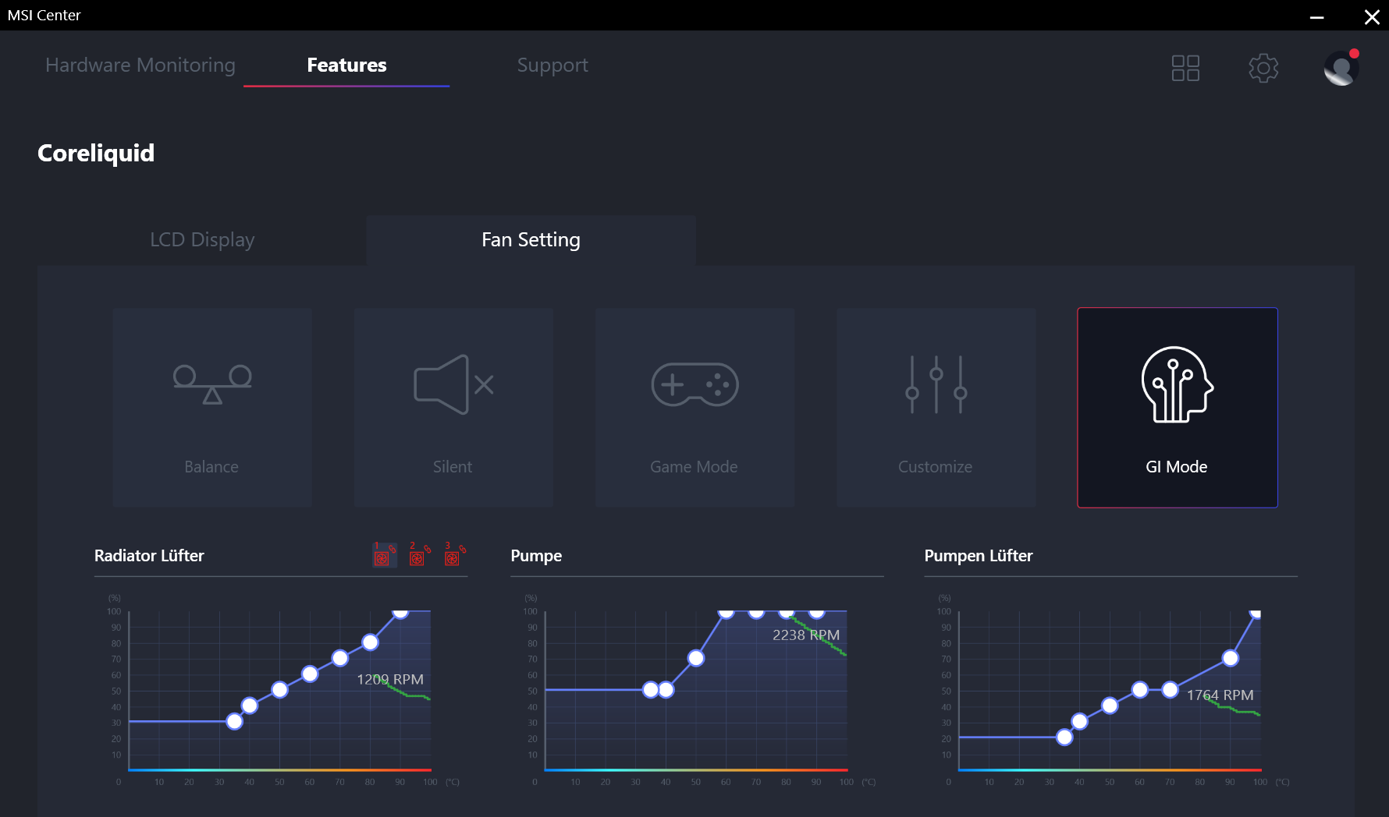
Task: Click the 2238 RPM pump reading
Action: pyautogui.click(x=806, y=635)
